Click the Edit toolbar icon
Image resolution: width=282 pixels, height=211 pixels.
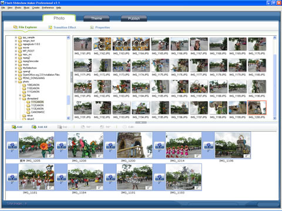(125, 127)
